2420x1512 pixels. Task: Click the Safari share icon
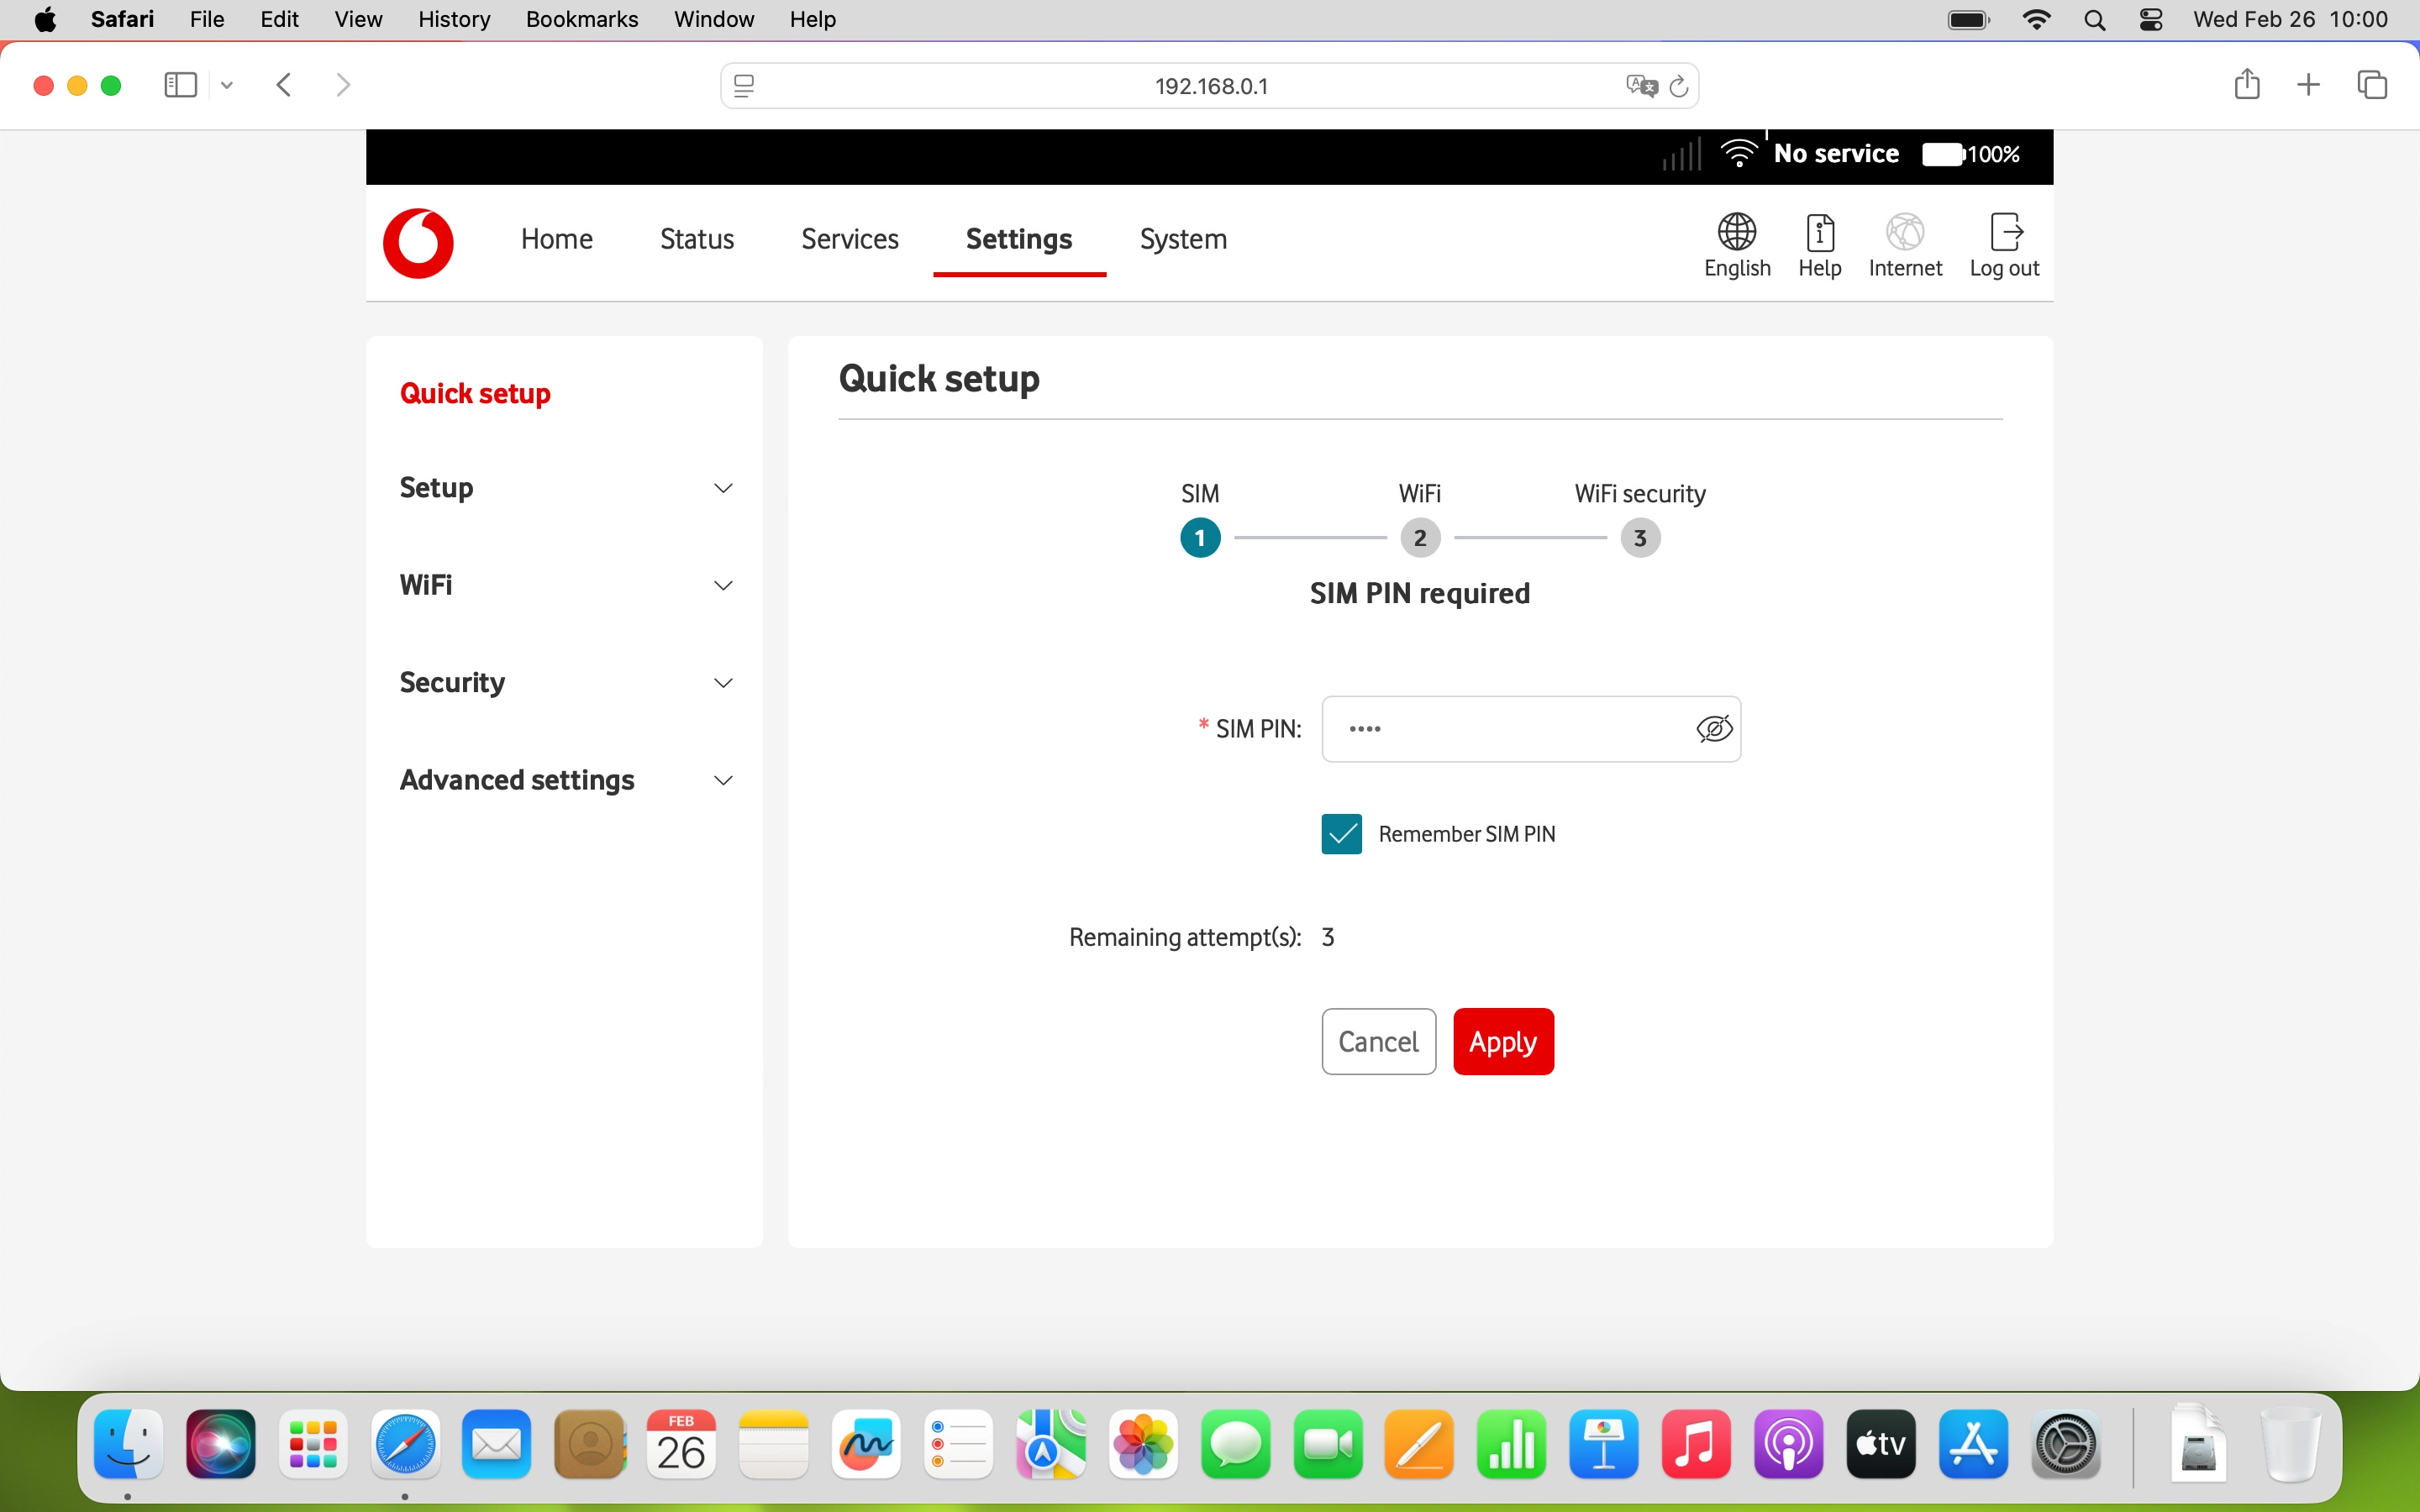tap(2246, 85)
